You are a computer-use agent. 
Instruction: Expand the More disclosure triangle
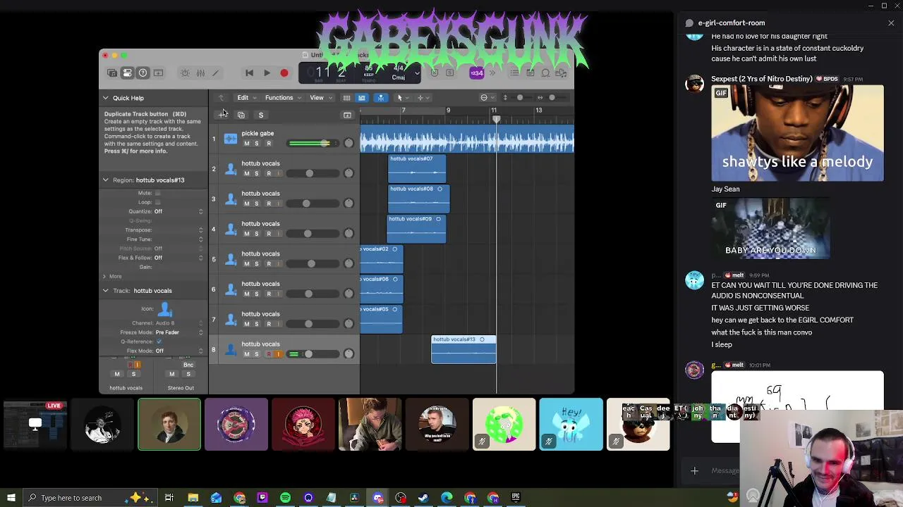104,276
